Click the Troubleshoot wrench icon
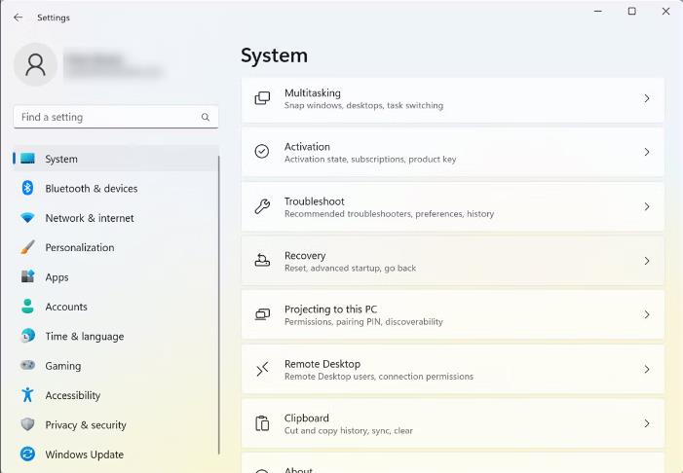This screenshot has width=683, height=473. click(262, 206)
